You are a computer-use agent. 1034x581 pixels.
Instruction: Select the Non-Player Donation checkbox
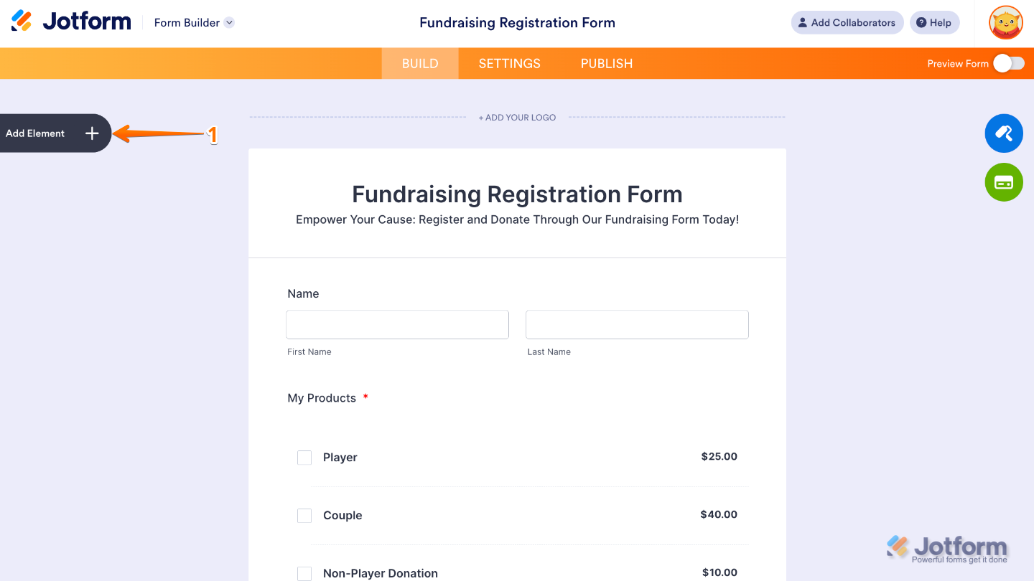[x=304, y=573]
